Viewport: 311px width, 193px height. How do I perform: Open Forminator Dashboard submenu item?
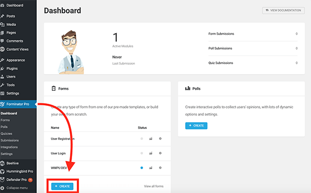[x=9, y=114]
